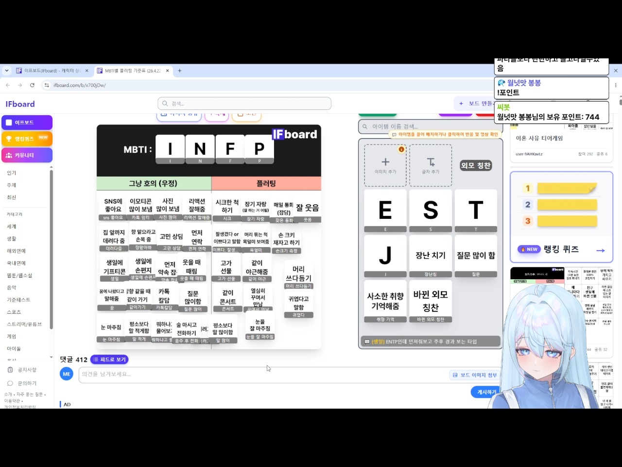Image resolution: width=622 pixels, height=467 pixels.
Task: Select the 장난 치기 item card
Action: click(x=431, y=256)
